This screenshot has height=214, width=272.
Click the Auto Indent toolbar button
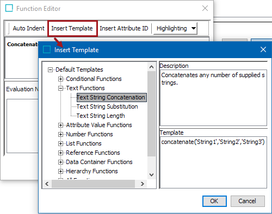[28, 28]
